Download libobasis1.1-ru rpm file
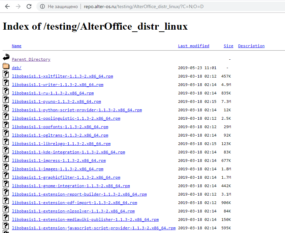285x233 pixels. (x=53, y=93)
